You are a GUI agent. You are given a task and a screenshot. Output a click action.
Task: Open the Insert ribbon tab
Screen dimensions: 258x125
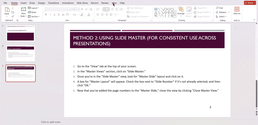click(23, 3)
